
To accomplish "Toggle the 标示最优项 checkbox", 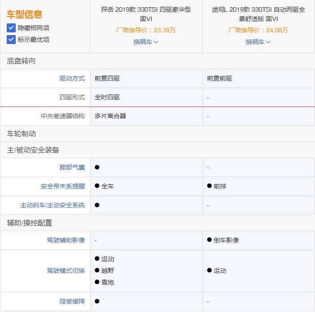I will [11, 40].
